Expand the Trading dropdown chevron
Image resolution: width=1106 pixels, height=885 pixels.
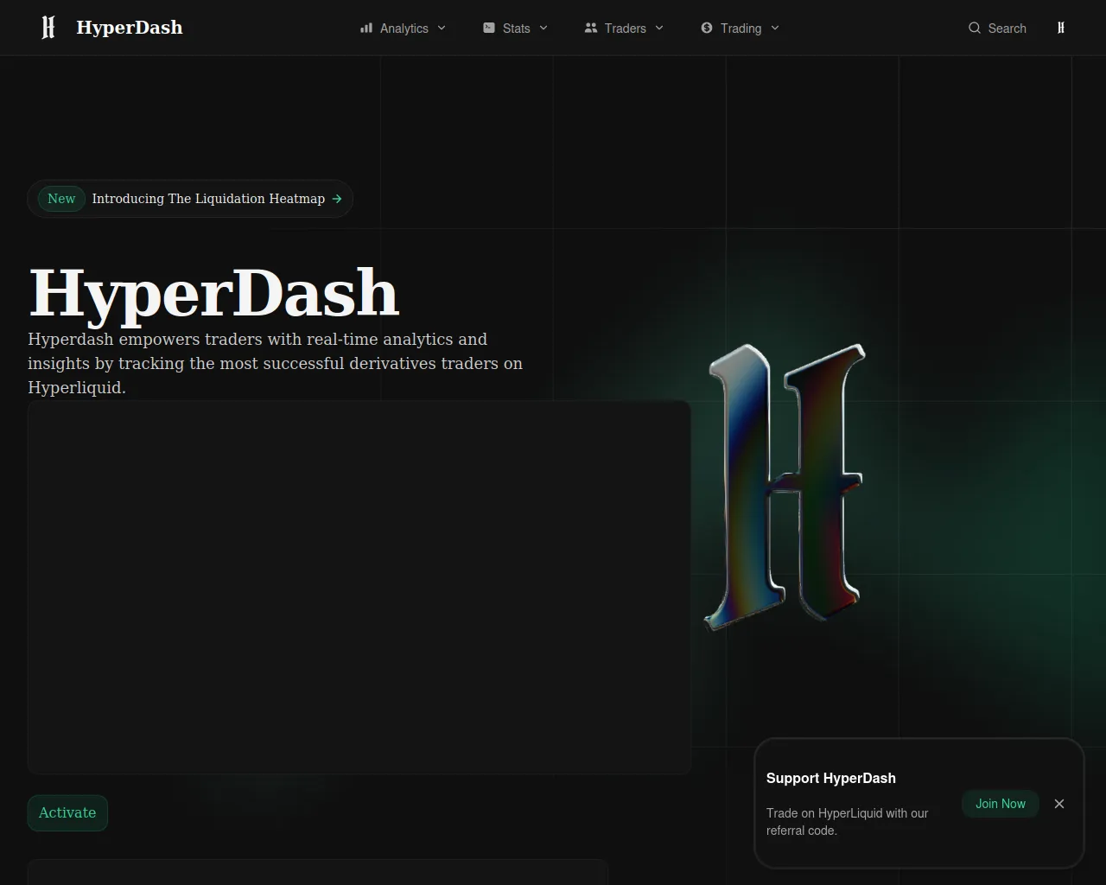775,28
